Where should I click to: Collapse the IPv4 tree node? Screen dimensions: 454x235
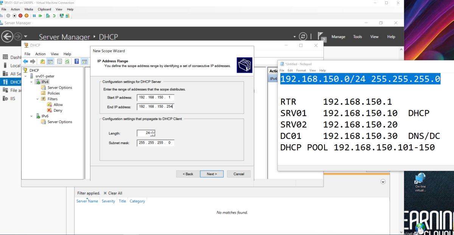(x=31, y=82)
